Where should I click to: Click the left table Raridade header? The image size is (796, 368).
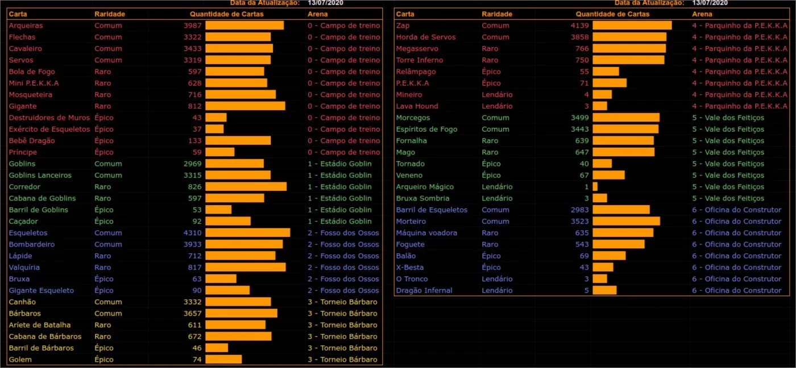110,14
